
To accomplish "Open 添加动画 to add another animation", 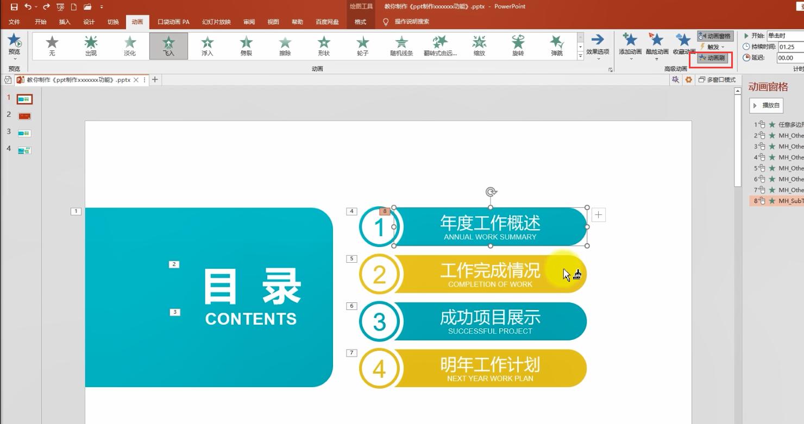I will coord(629,46).
